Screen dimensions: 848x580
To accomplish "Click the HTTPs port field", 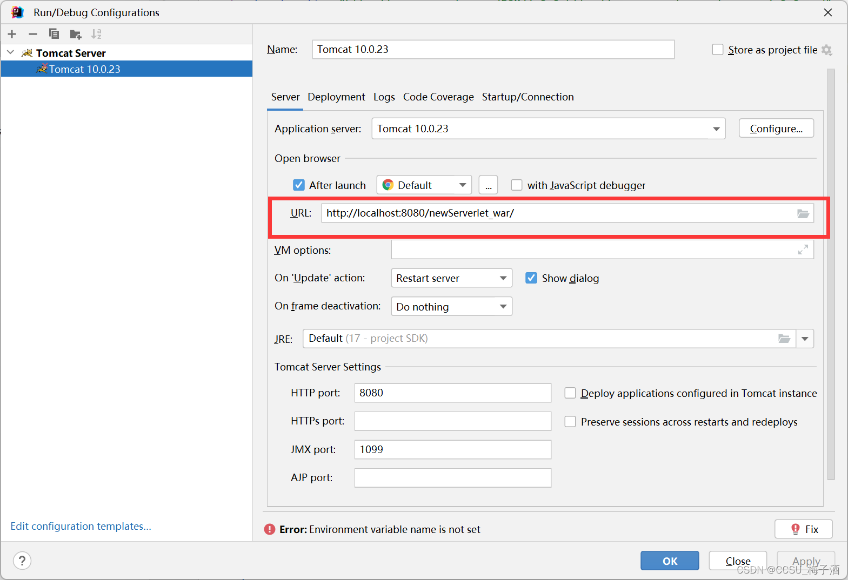I will (x=452, y=421).
